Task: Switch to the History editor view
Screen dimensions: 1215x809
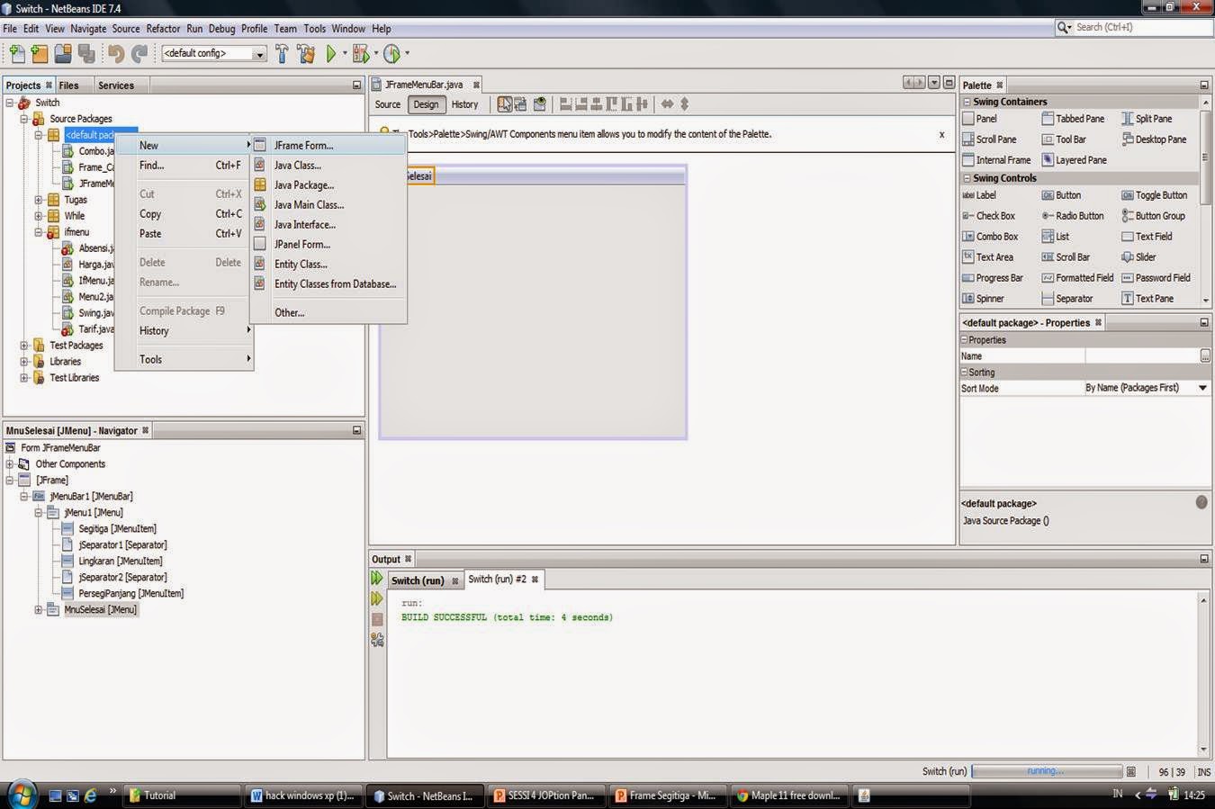Action: pyautogui.click(x=464, y=104)
